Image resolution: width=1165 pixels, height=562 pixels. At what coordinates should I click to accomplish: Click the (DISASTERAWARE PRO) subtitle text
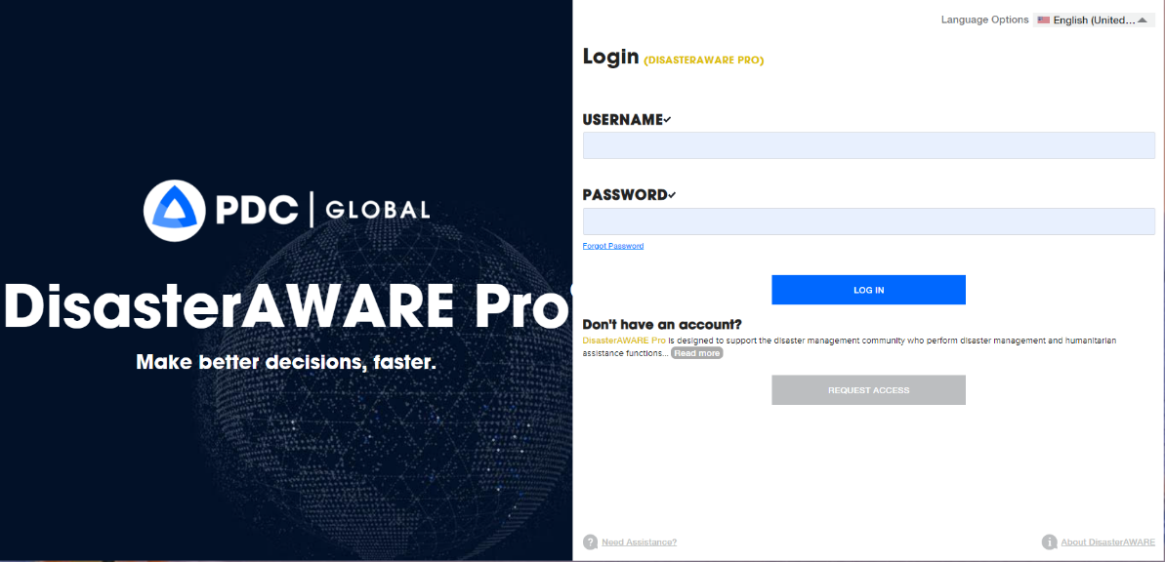704,60
